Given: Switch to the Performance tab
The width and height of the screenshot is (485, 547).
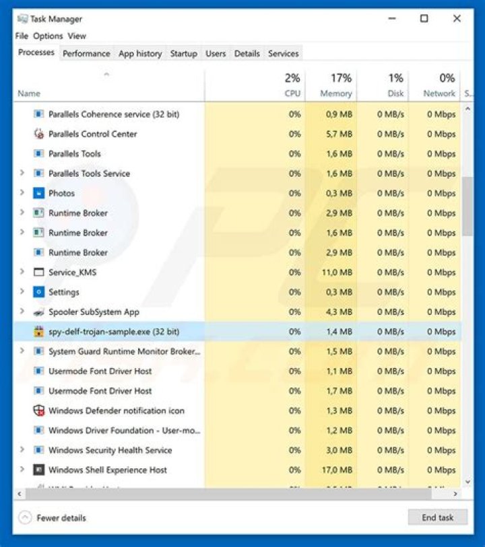Looking at the screenshot, I should tap(86, 53).
